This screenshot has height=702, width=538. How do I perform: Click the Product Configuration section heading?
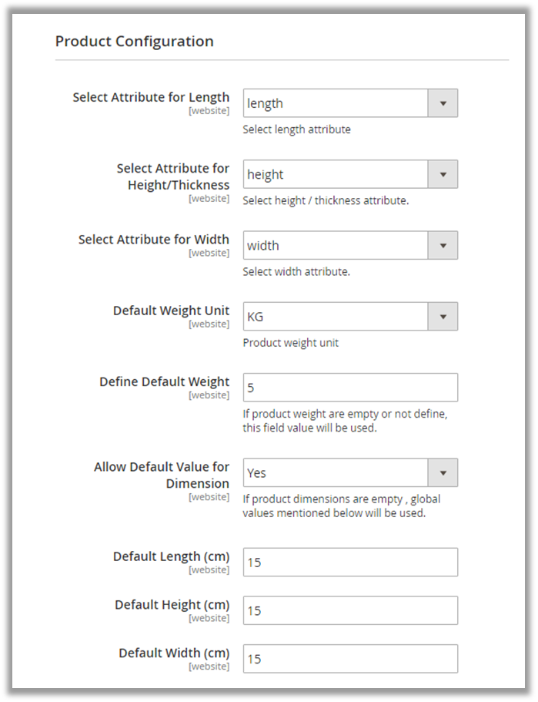[x=134, y=42]
